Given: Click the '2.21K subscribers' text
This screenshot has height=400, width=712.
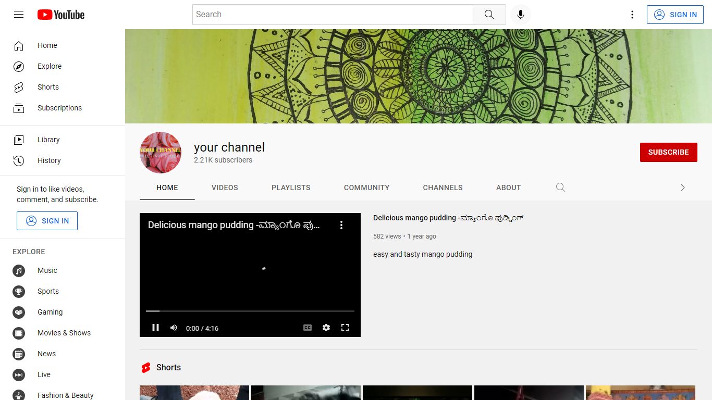Looking at the screenshot, I should [223, 160].
